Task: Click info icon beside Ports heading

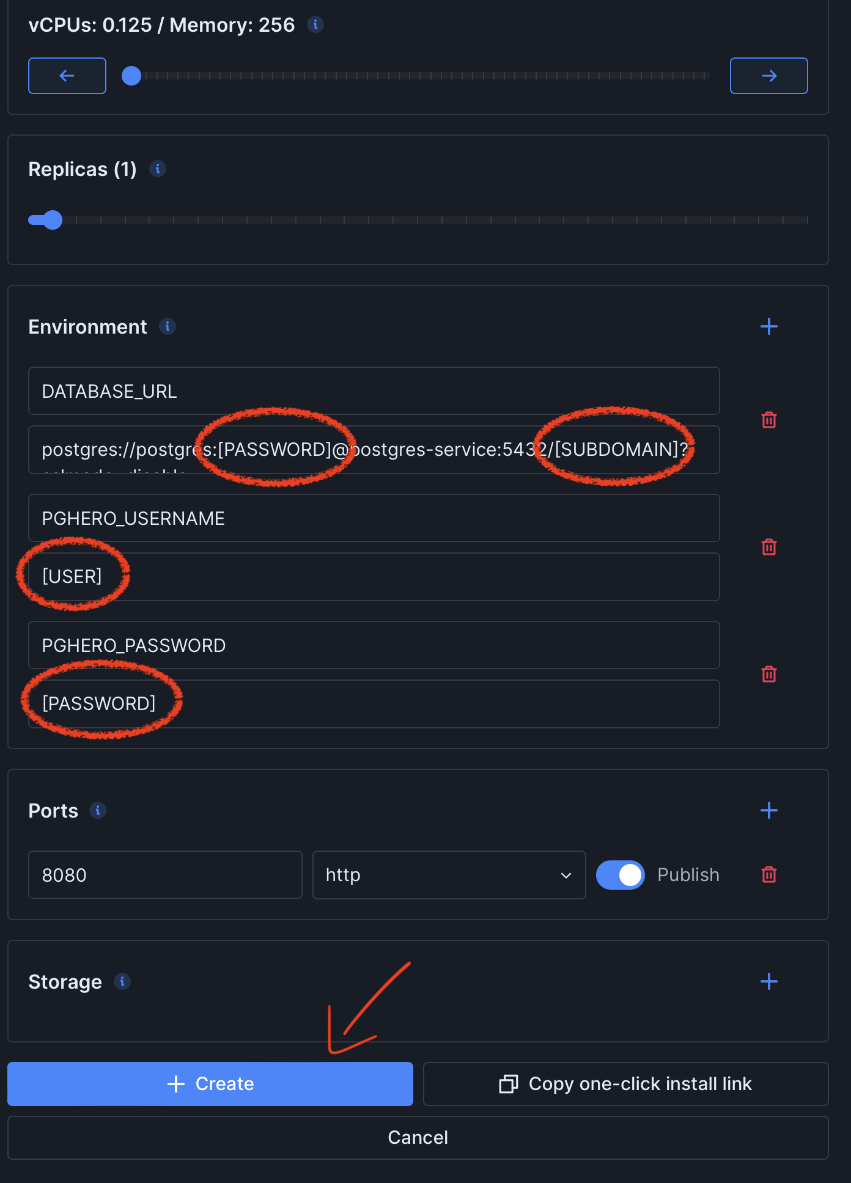Action: [x=98, y=810]
